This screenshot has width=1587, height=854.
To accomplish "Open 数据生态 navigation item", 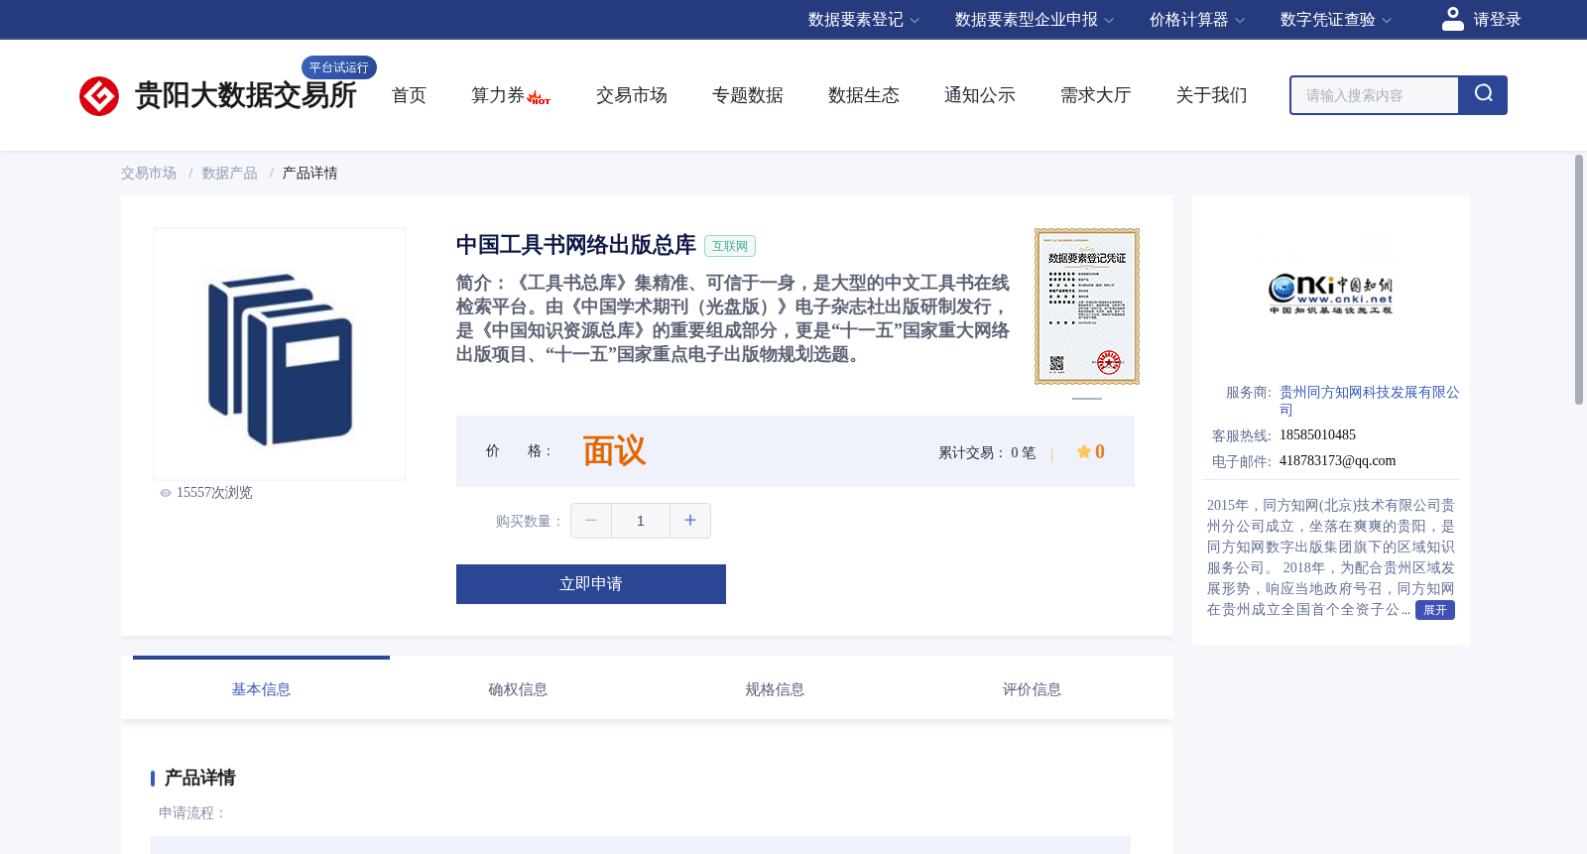I will pos(864,95).
